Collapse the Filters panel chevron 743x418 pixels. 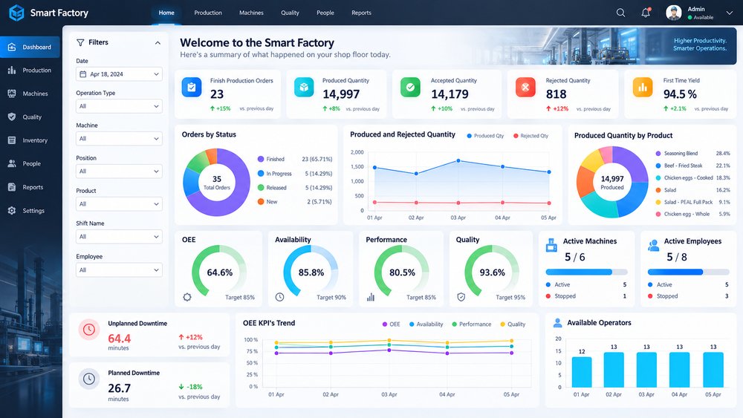158,42
